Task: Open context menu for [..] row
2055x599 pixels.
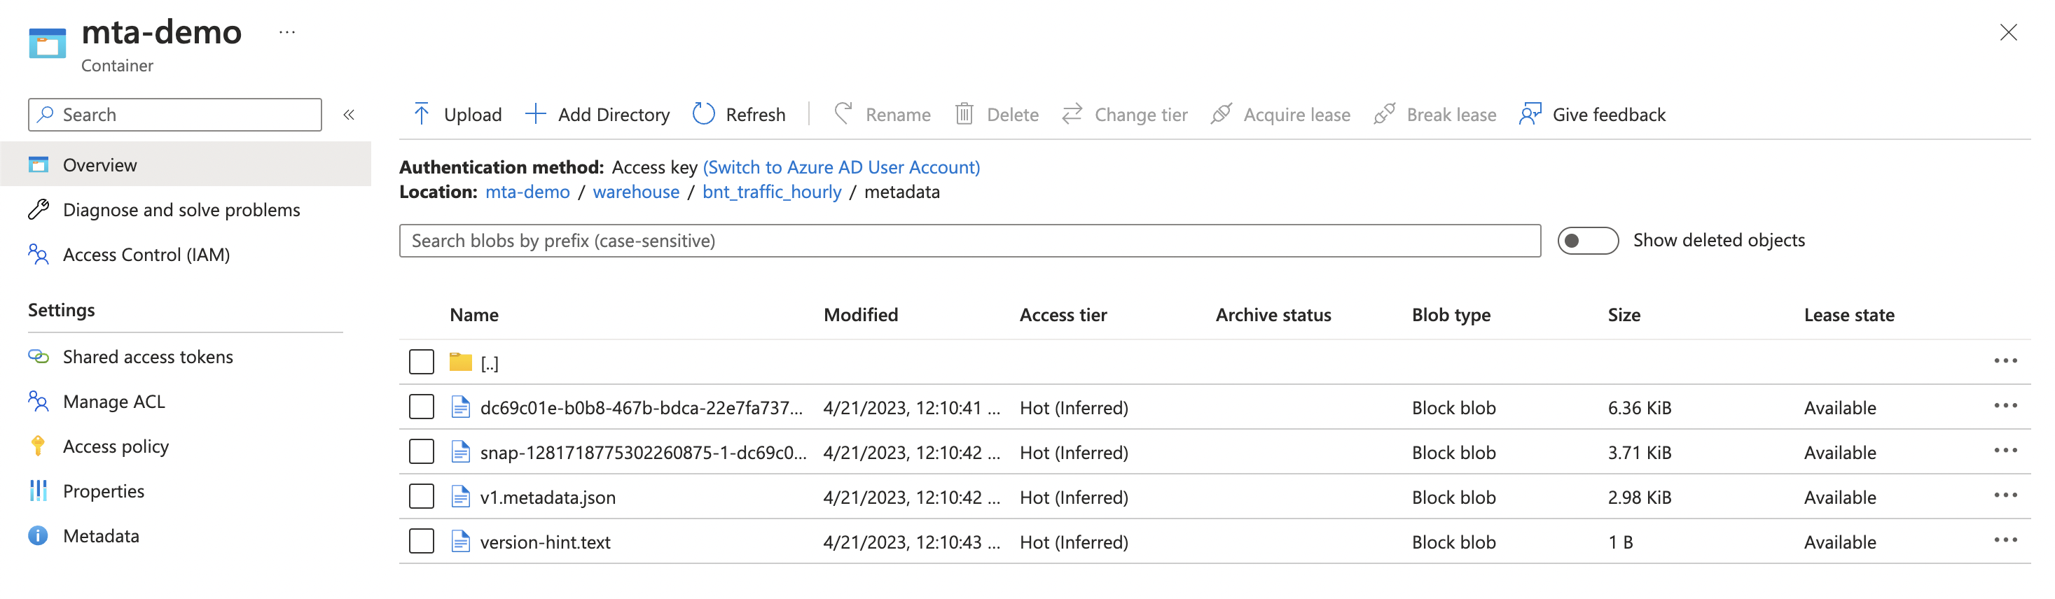Action: (2005, 362)
